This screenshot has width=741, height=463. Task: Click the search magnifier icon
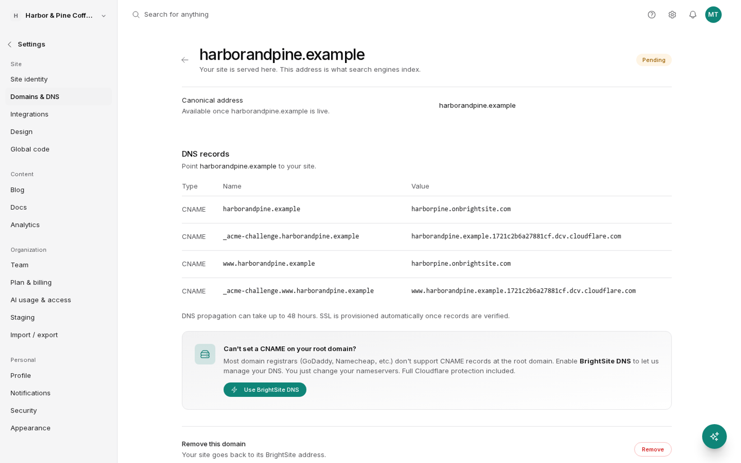[x=136, y=15]
